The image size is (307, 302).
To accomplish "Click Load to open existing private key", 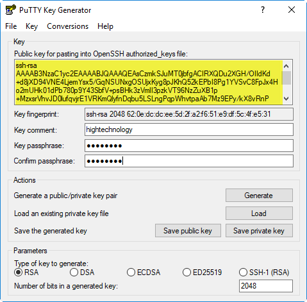I will pyautogui.click(x=259, y=213).
